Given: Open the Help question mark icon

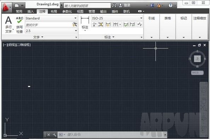Looking at the screenshot, I should tap(170, 6).
